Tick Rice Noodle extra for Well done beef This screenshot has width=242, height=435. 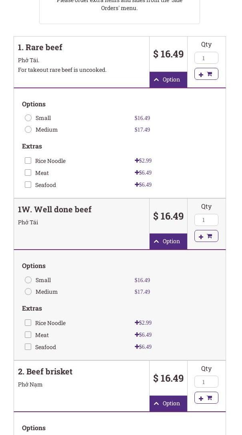point(28,323)
